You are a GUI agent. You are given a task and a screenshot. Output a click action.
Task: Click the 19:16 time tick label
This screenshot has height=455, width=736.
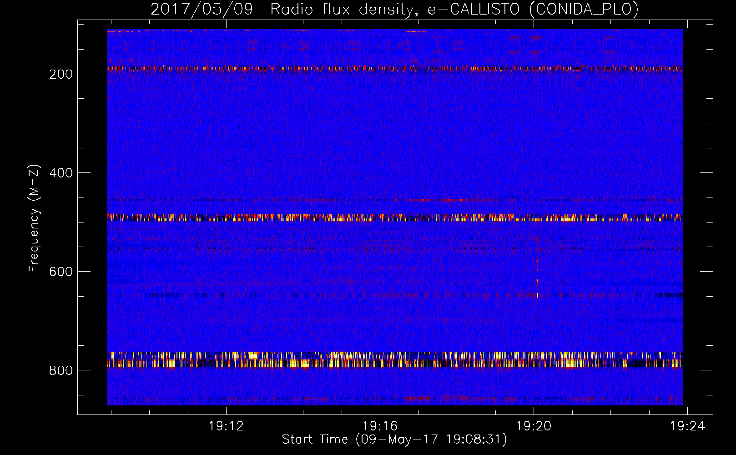[380, 426]
